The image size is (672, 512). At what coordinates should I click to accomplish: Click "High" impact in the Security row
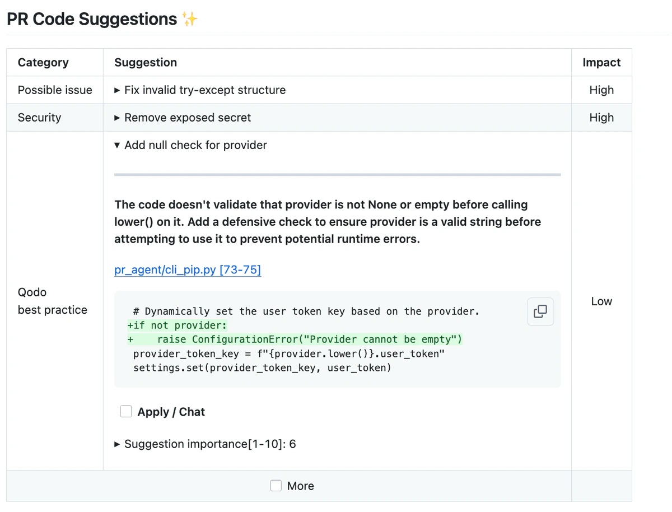(601, 118)
